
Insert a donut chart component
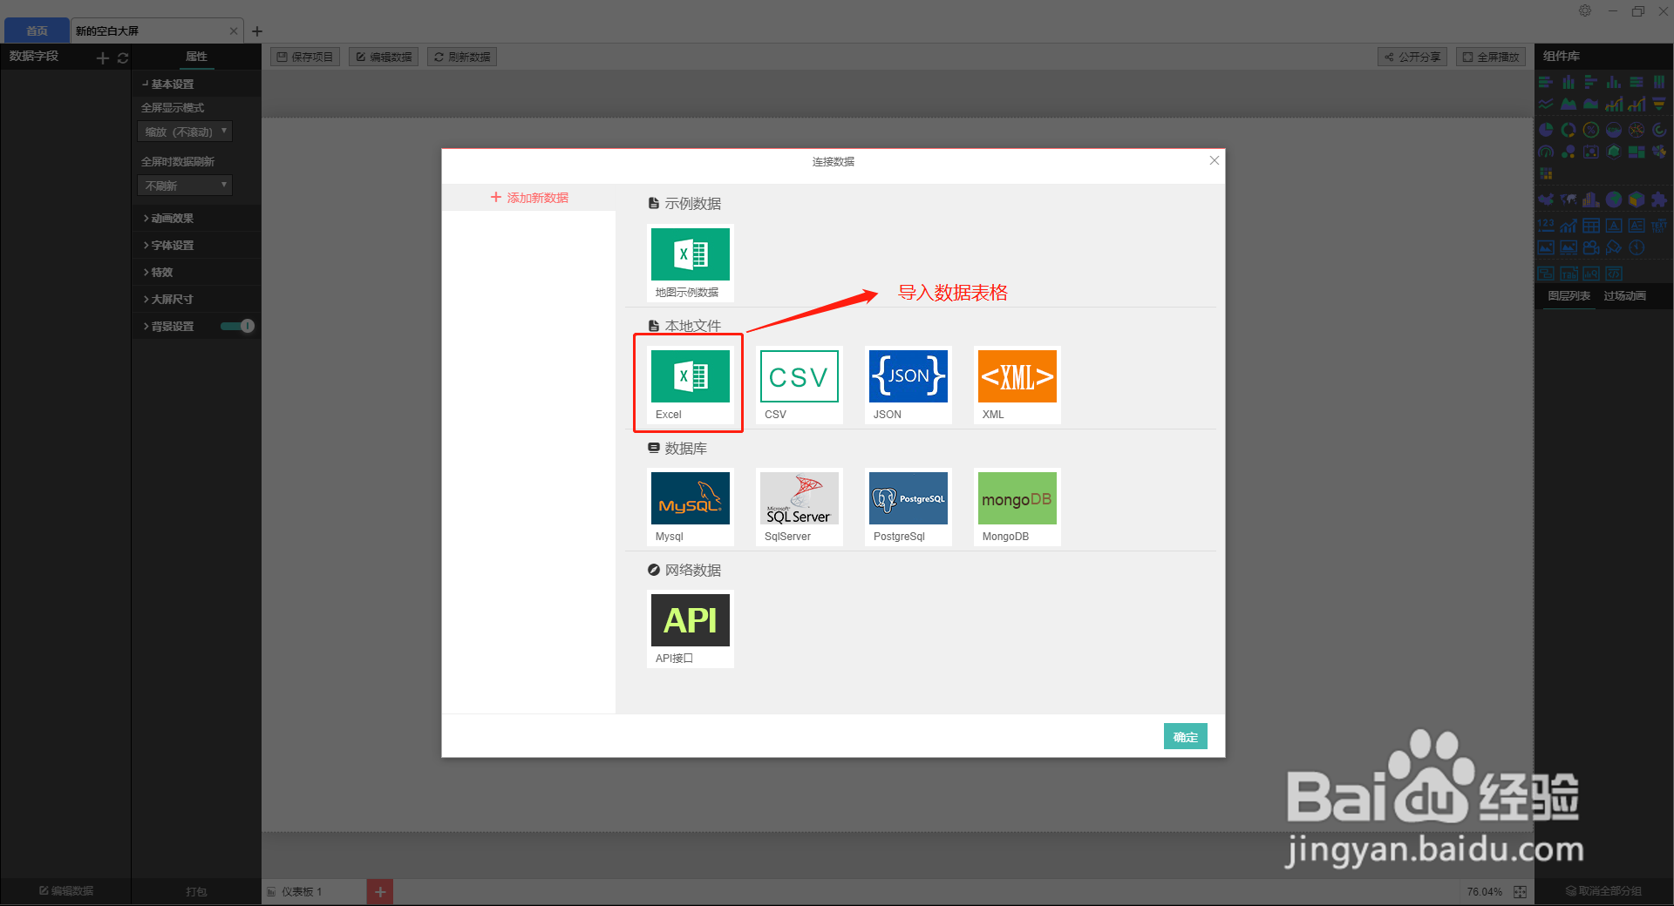[x=1569, y=129]
